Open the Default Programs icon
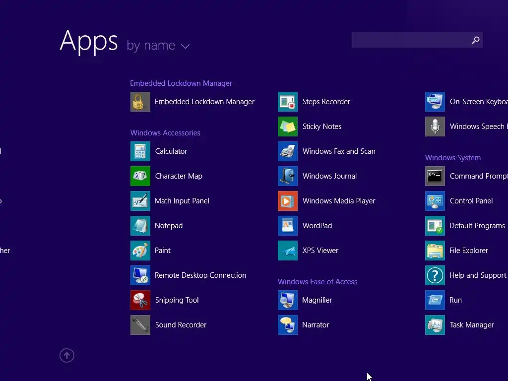 pyautogui.click(x=435, y=226)
